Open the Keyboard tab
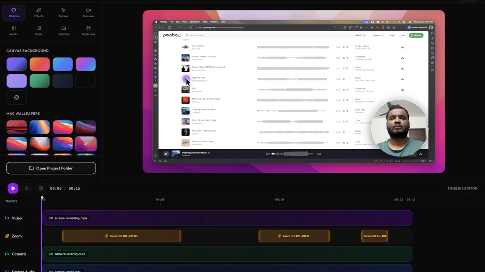The image size is (485, 272). pos(88,31)
